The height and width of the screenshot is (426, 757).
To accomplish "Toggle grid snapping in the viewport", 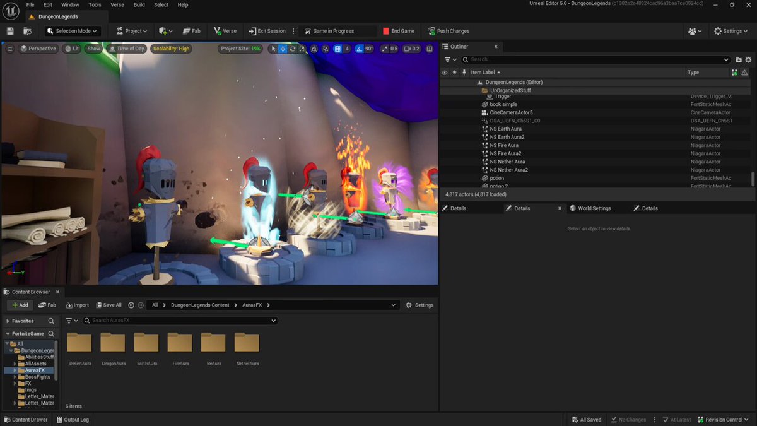I will [337, 49].
